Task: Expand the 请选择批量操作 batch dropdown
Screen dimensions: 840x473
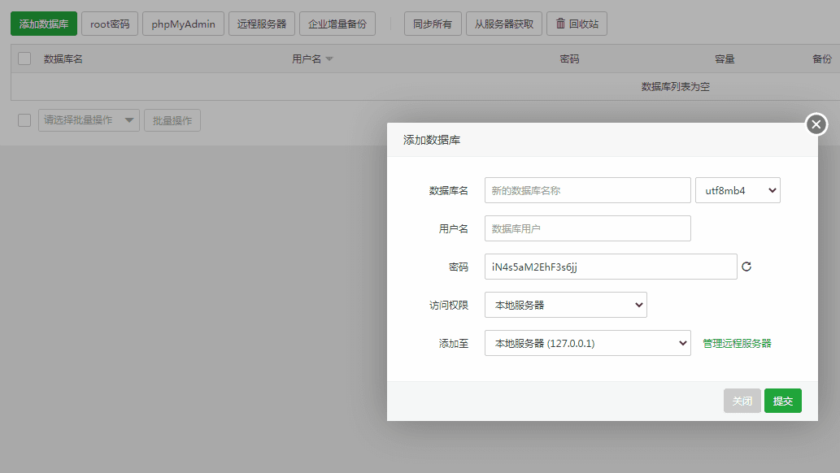Action: pyautogui.click(x=89, y=119)
